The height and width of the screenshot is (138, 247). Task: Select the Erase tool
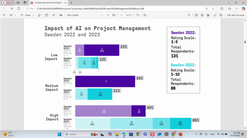click(x=39, y=15)
